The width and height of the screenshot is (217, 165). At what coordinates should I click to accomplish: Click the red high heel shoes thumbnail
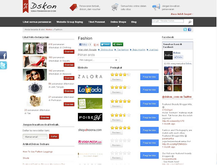pyautogui.click(x=35, y=62)
